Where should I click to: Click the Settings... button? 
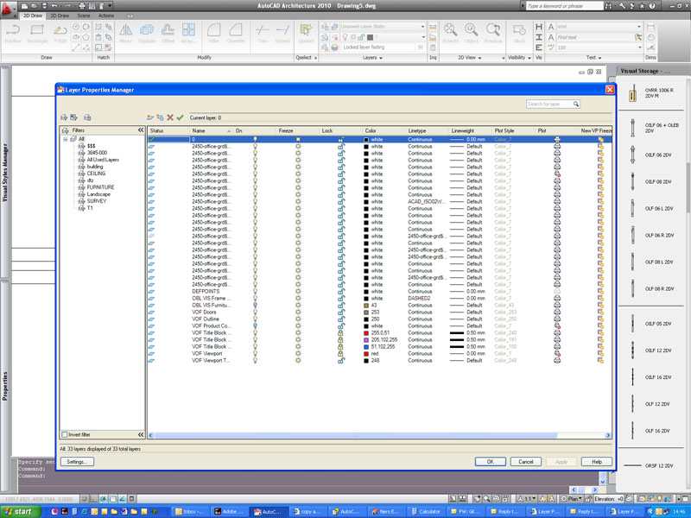[x=76, y=462]
